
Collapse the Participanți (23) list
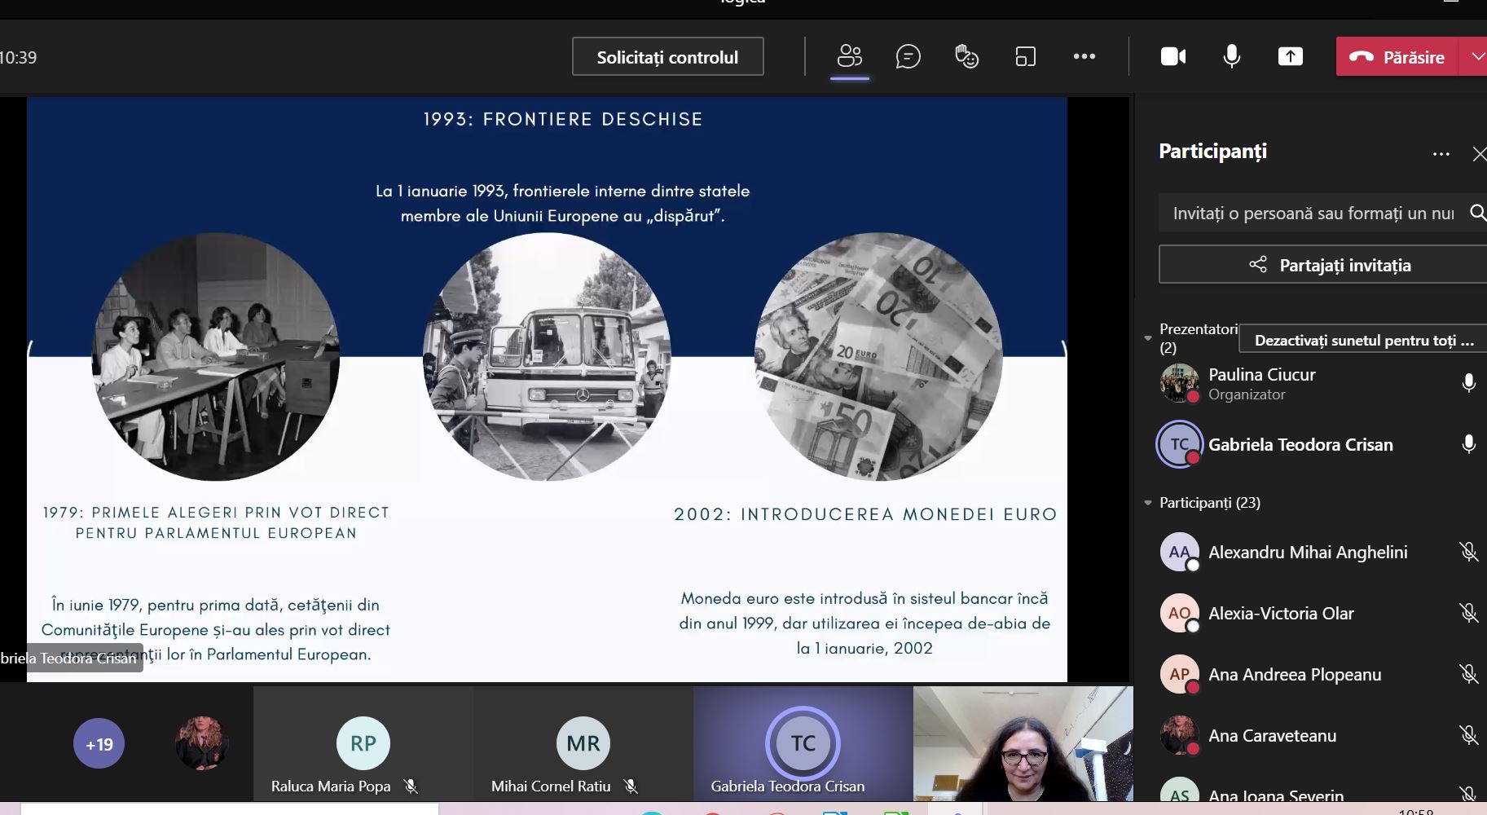(x=1148, y=503)
